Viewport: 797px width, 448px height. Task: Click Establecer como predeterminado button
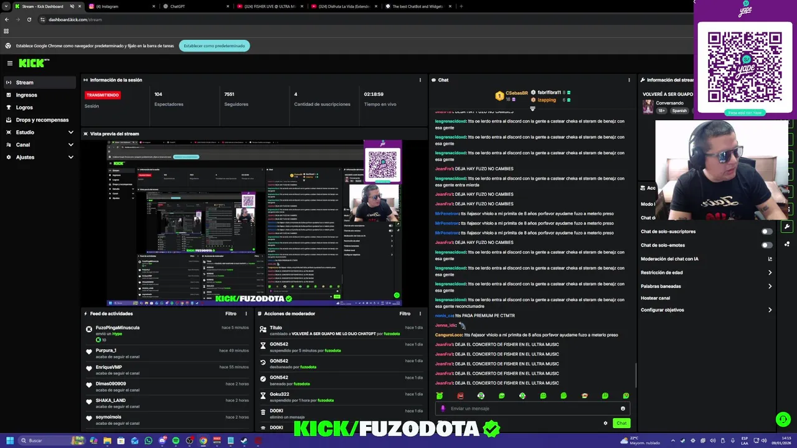[x=214, y=45]
